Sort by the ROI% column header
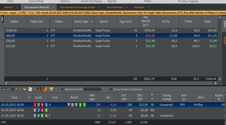The image size is (226, 125). click(166, 21)
